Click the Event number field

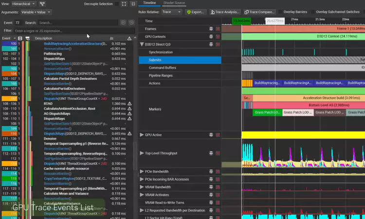pos(19,22)
